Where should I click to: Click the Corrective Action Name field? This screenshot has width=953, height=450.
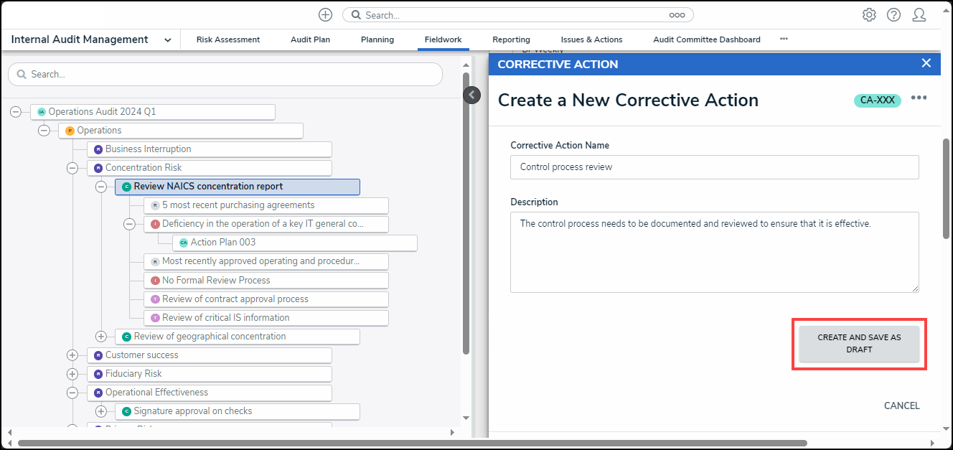click(714, 167)
